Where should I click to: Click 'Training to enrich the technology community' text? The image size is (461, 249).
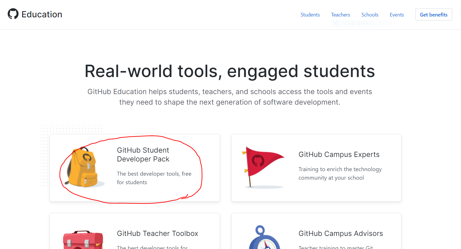tap(340, 173)
